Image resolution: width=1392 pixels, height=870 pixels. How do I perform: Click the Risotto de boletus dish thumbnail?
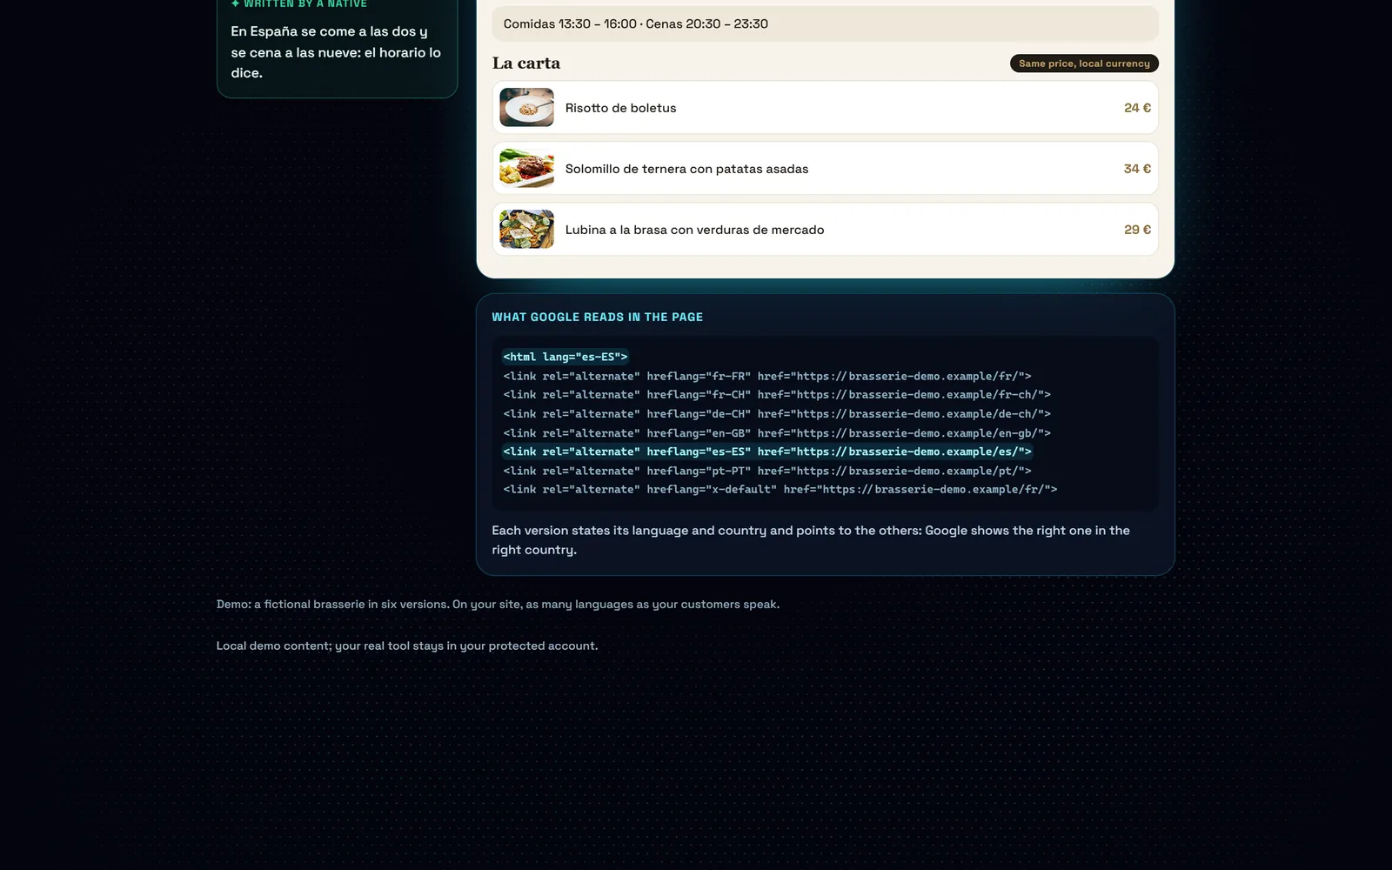point(526,108)
